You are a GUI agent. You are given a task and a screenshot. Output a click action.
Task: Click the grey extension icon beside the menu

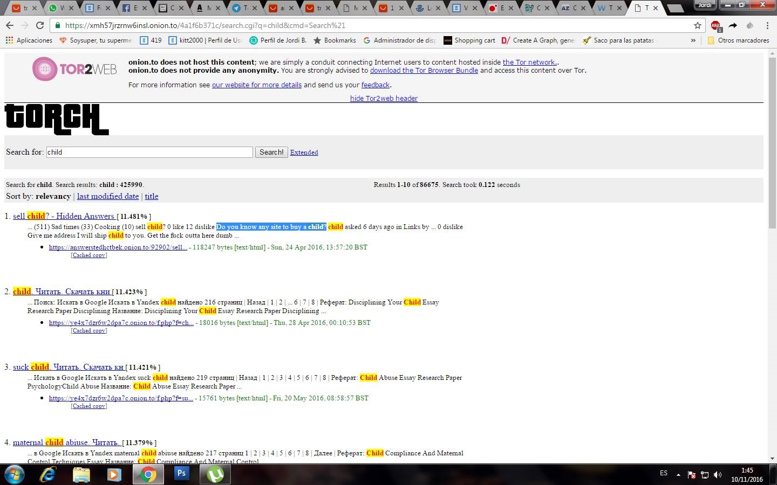coord(749,25)
